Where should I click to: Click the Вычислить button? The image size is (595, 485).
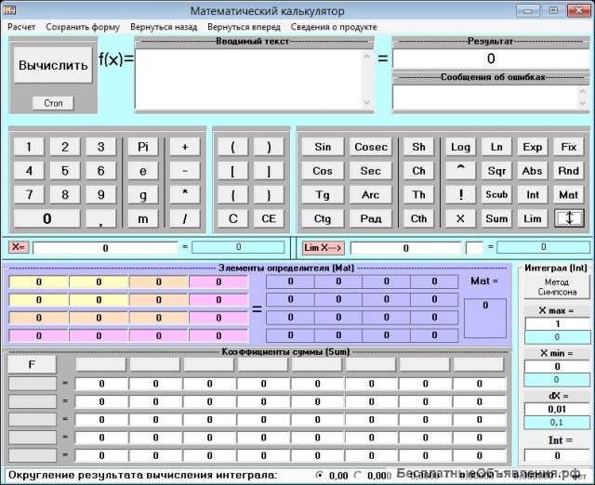point(53,66)
